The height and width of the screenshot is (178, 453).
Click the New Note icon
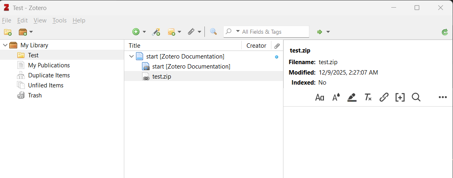point(172,32)
